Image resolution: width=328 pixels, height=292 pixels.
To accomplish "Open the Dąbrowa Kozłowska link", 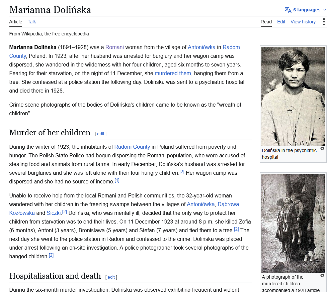I will 228,204.
